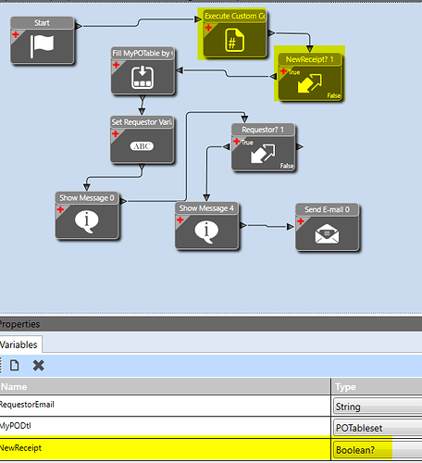Click the Type column header
Screen dimensions: 422x463
pyautogui.click(x=377, y=386)
